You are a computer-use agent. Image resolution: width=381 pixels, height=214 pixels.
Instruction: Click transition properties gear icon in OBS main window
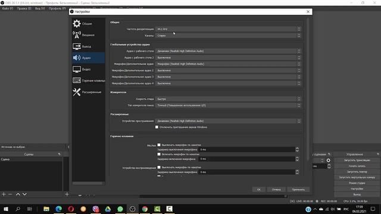[x=328, y=160]
